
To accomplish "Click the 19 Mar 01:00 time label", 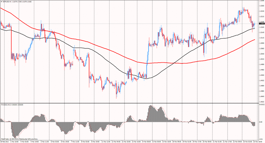I will pyautogui.click(x=187, y=142).
